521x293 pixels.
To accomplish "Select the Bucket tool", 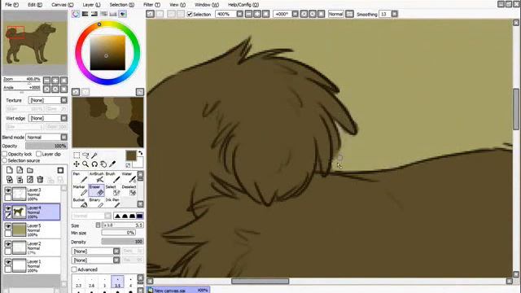I will (80, 203).
